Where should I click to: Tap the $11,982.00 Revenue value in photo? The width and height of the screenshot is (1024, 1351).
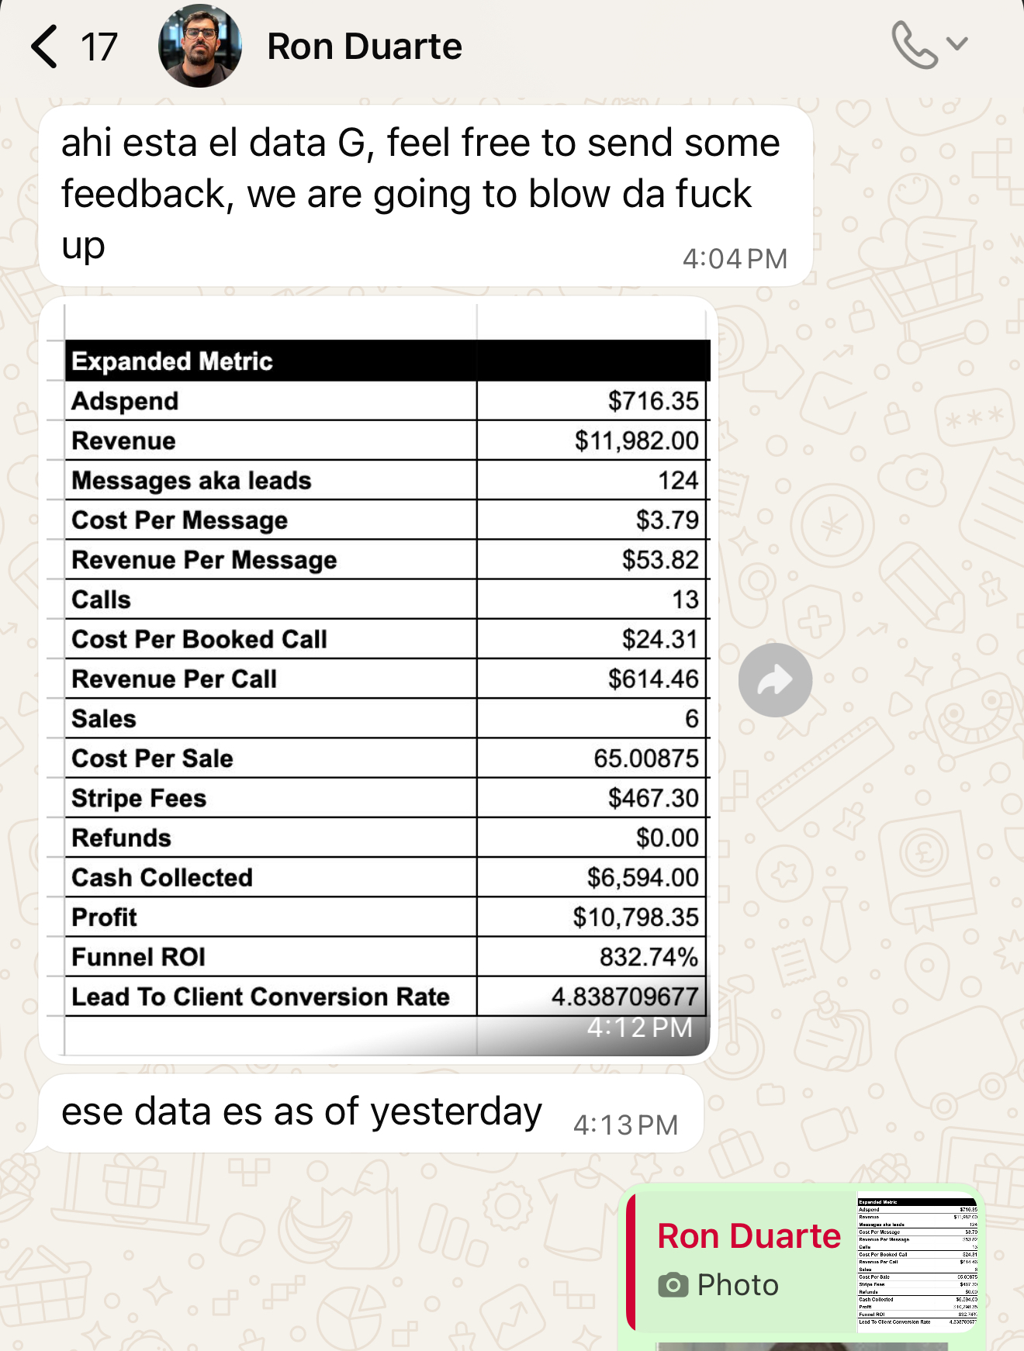636,441
